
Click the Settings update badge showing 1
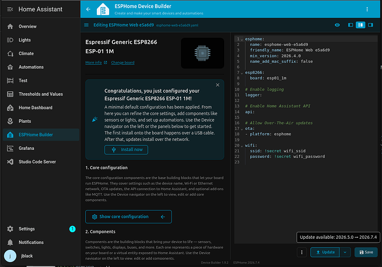tap(73, 229)
